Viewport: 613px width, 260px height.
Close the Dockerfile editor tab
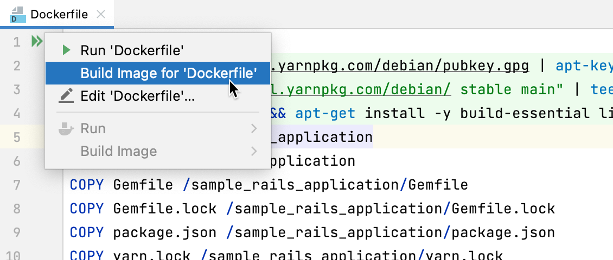click(101, 15)
